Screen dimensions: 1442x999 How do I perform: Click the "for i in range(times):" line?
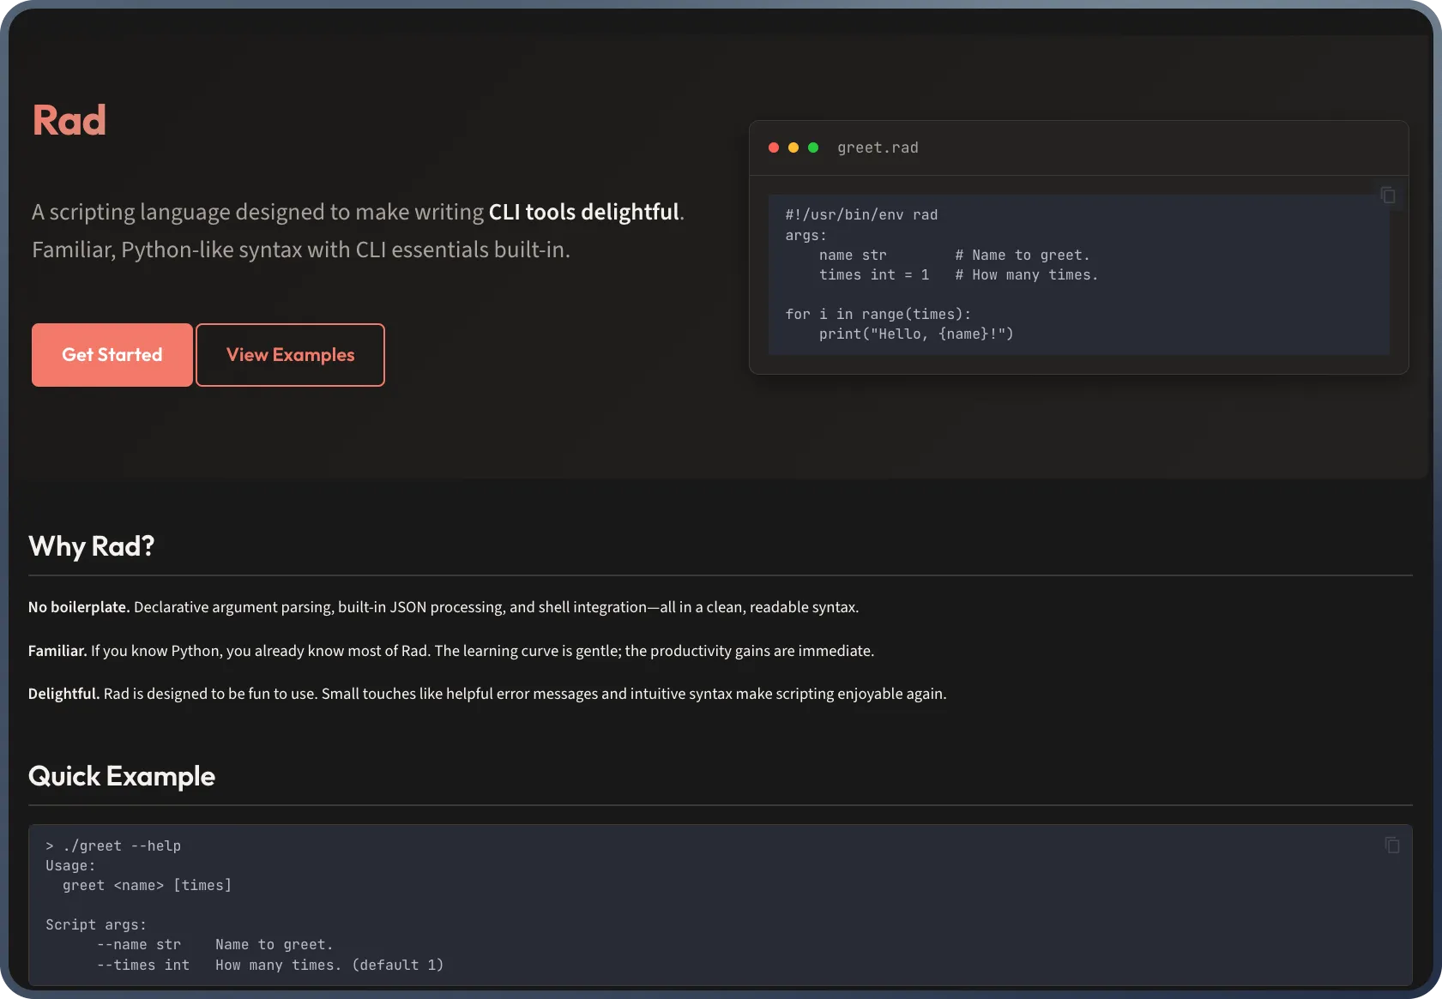[x=878, y=314]
